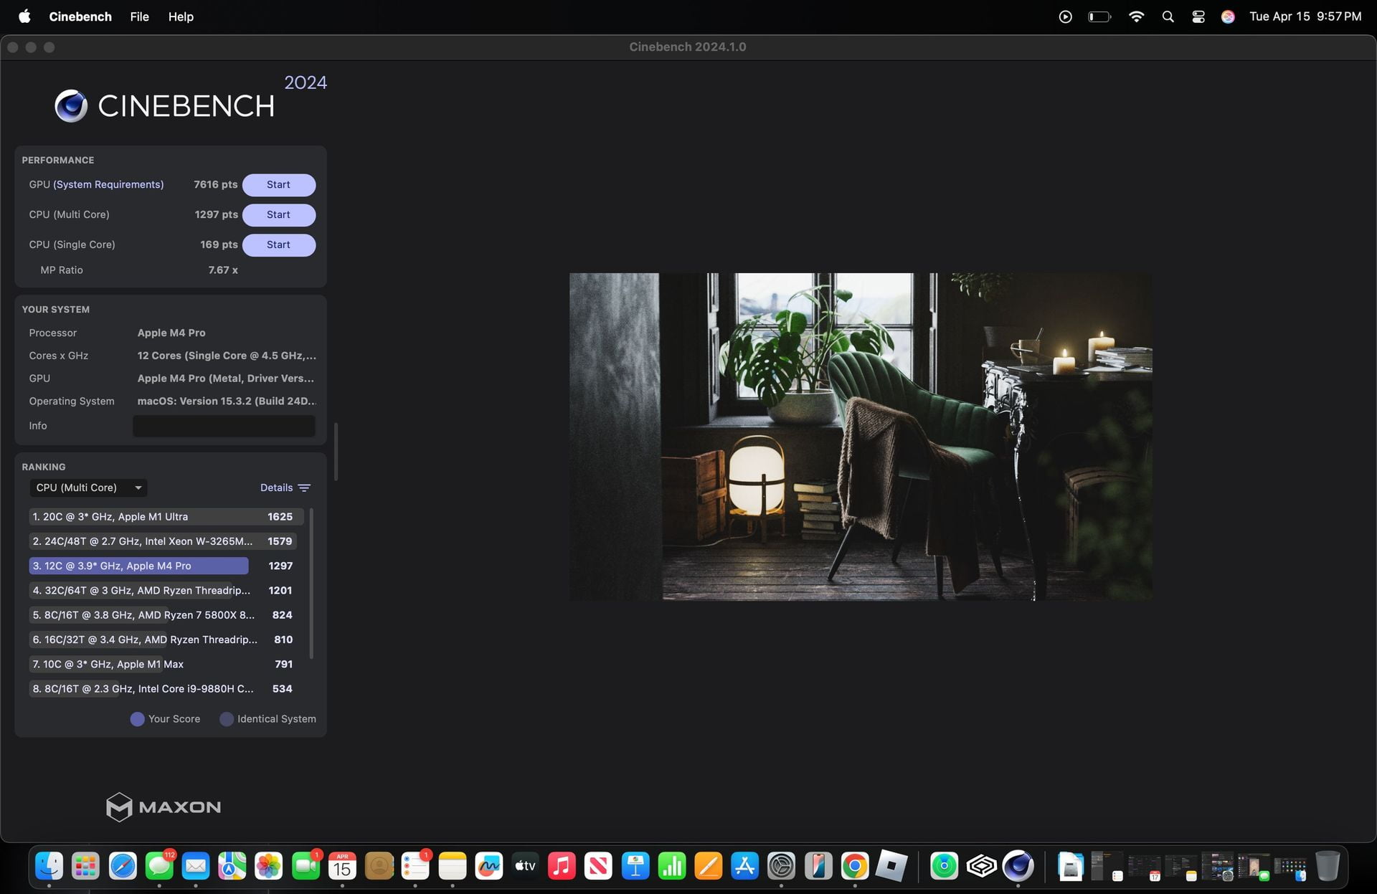
Task: Select ranking row 16C/32T AMD Ryzen Threadripper
Action: [162, 639]
